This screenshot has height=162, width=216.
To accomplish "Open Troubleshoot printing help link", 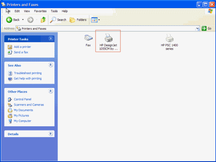I will [x=28, y=73].
